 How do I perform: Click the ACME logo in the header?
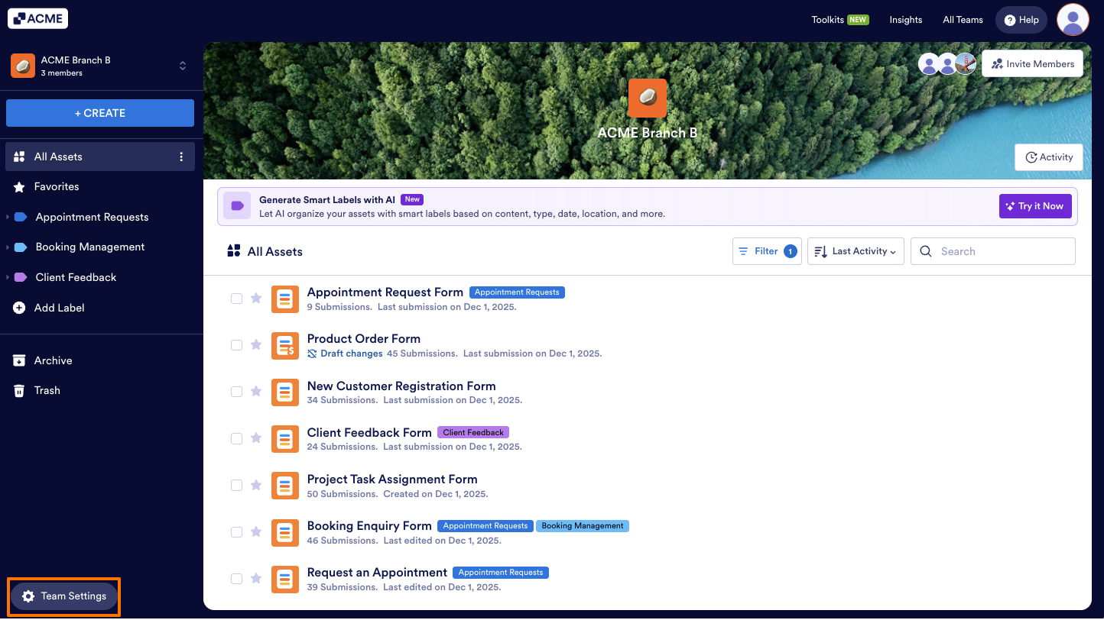click(38, 19)
